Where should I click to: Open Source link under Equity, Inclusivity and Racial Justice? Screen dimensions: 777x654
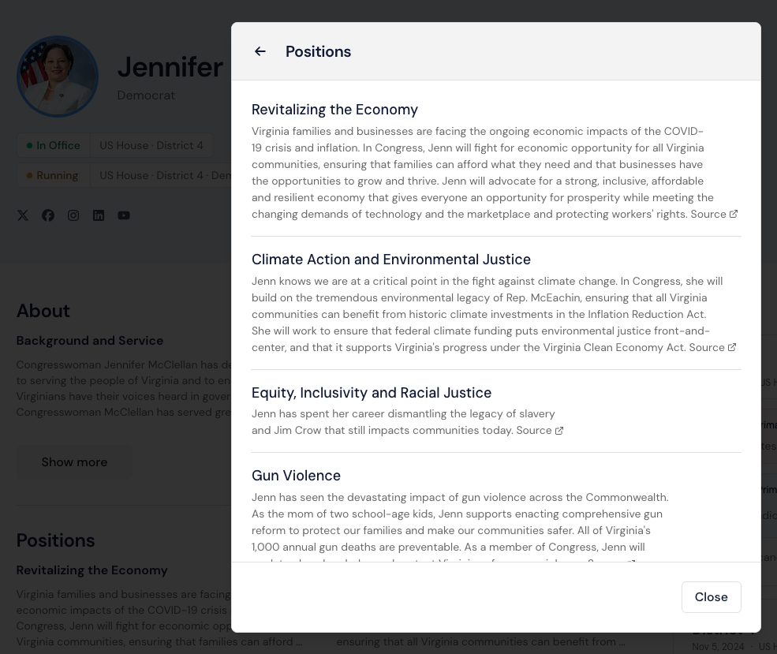[558, 431]
